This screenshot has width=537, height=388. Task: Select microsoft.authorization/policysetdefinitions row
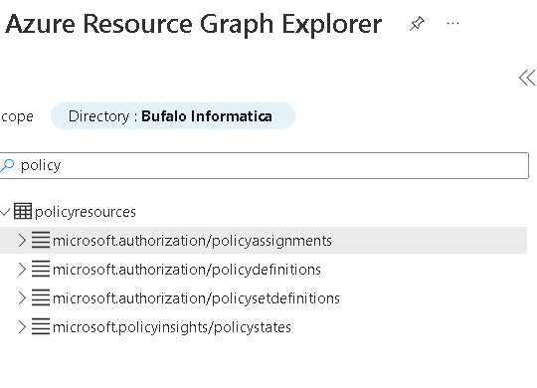pos(263,298)
